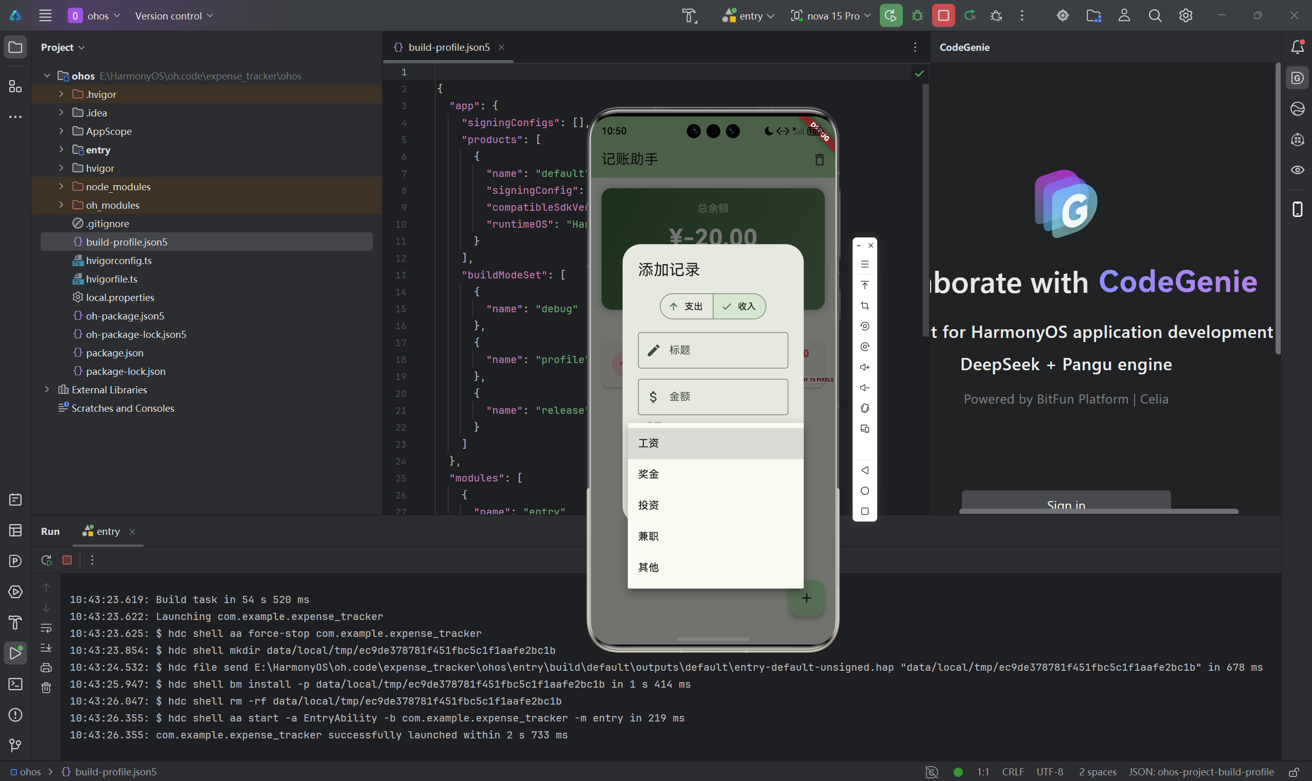Select the 收入 income segment toggle

point(739,306)
